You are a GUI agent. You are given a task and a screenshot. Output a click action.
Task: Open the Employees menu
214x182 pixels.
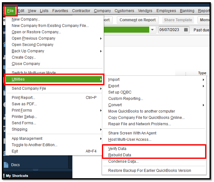pyautogui.click(x=166, y=11)
